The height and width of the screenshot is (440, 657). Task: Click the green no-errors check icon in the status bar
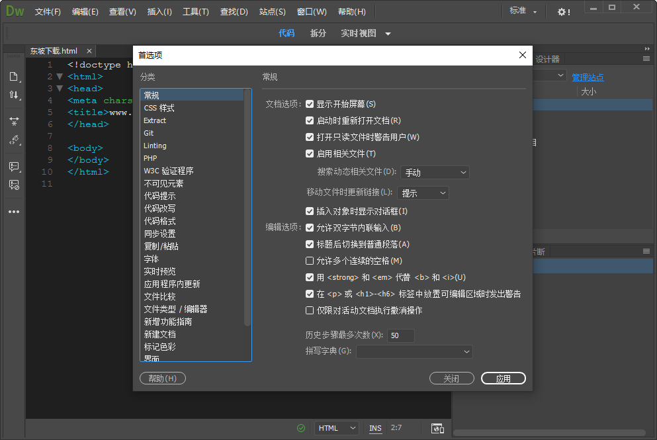(301, 428)
